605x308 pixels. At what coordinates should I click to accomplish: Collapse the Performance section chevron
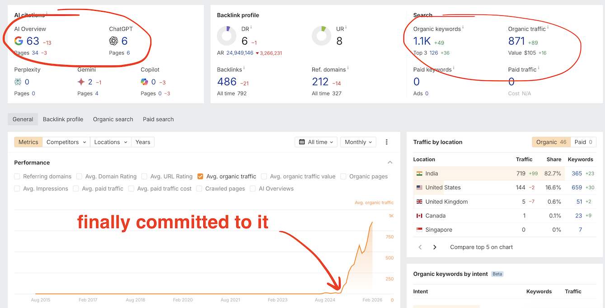click(x=390, y=163)
